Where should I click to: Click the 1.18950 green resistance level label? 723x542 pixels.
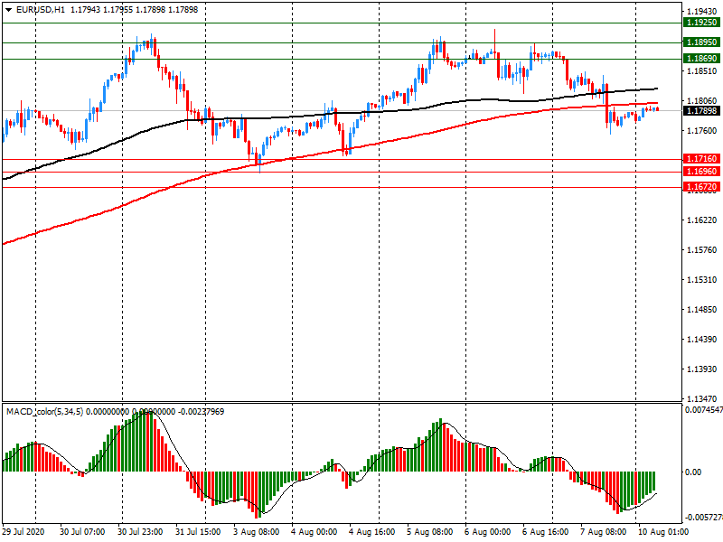(701, 42)
